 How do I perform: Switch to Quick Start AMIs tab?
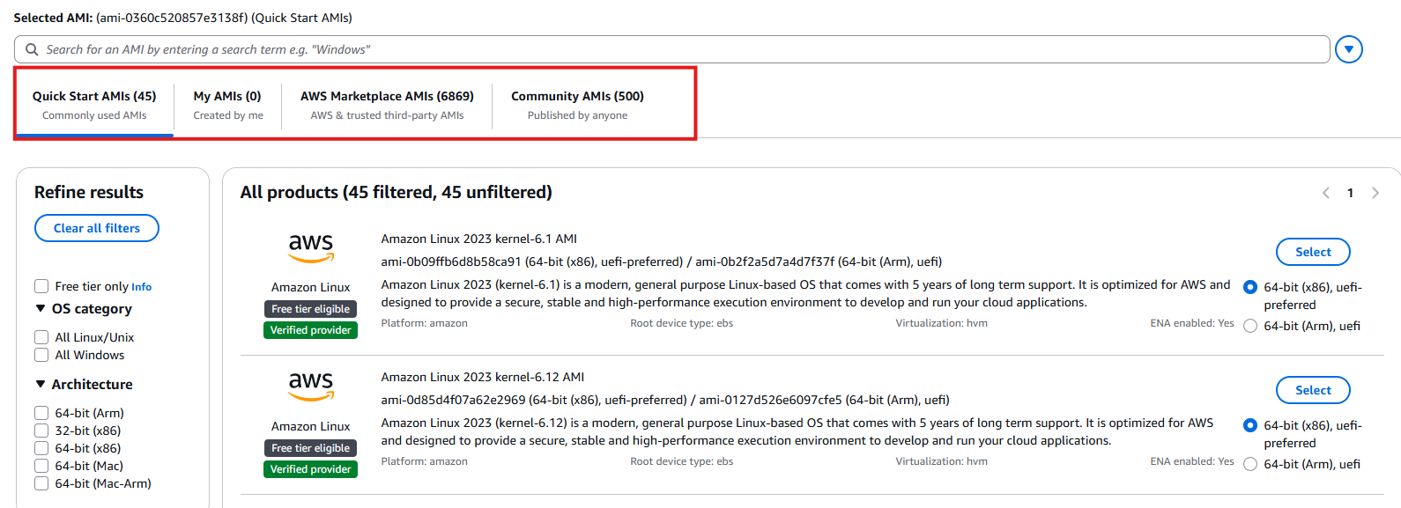(94, 105)
